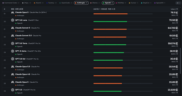This screenshot has height=96, width=182.
Task: Click the OpenAI logo beside GPT 5.6 Luna
Action: point(13,20)
